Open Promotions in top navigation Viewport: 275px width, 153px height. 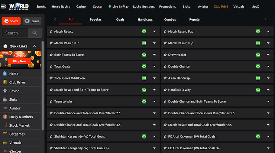pyautogui.click(x=168, y=7)
